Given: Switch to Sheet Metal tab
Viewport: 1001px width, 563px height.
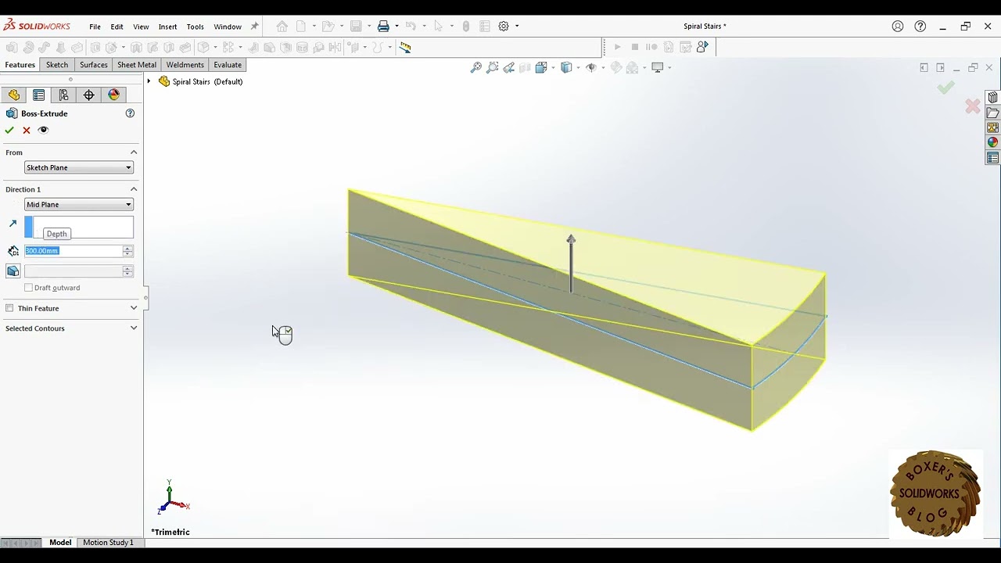Looking at the screenshot, I should tap(137, 65).
